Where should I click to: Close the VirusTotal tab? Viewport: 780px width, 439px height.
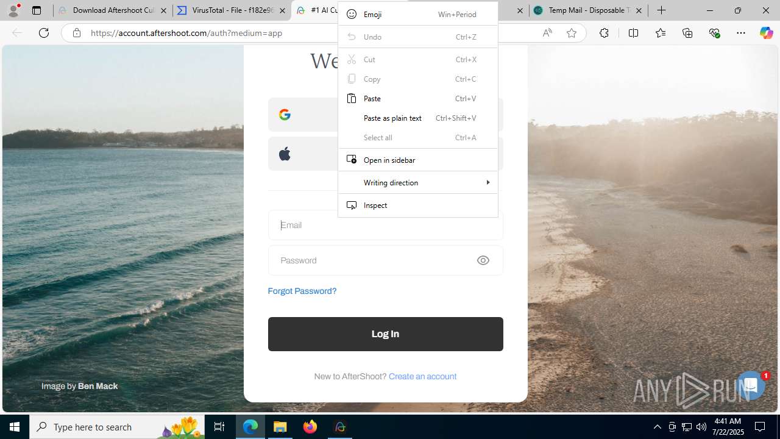click(x=282, y=10)
